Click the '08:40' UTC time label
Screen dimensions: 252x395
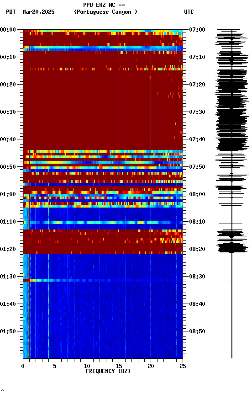coord(197,304)
